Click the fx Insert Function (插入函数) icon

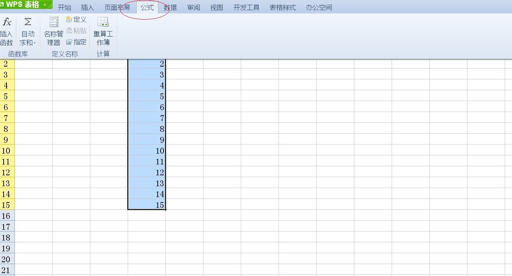coord(7,22)
